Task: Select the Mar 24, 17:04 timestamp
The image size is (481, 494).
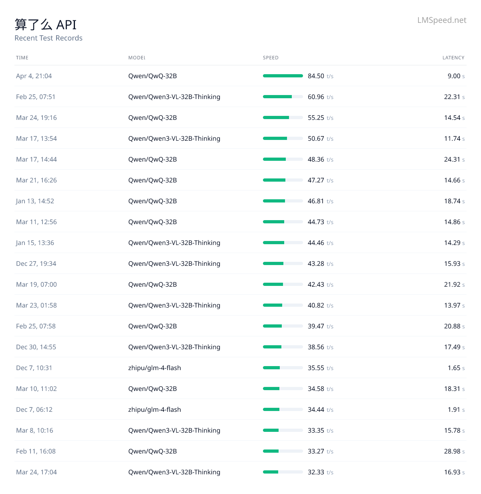Action: (x=36, y=472)
